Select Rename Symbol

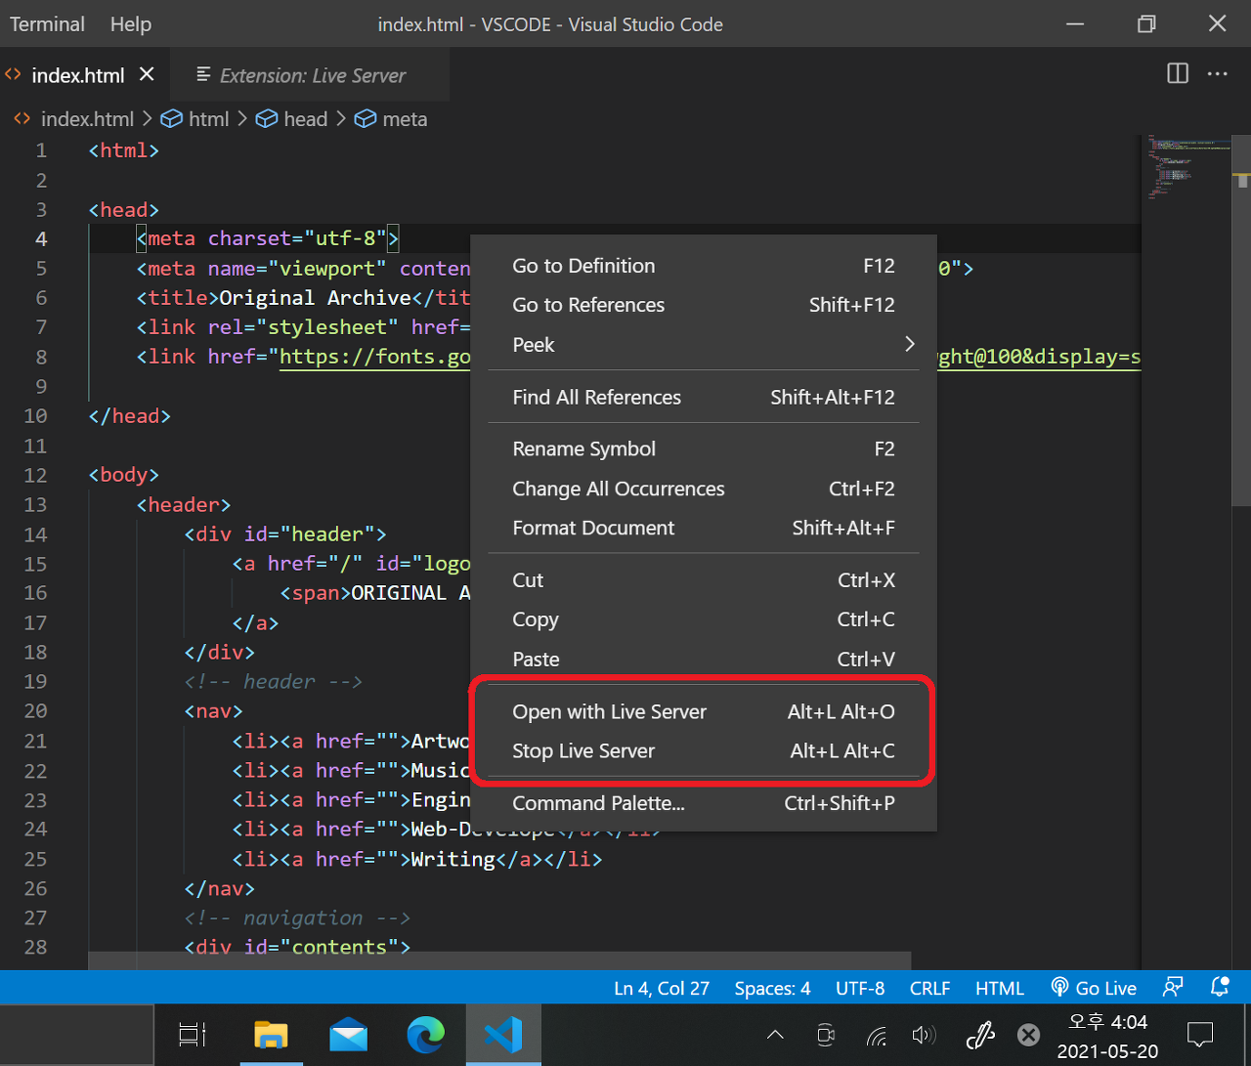[x=704, y=448]
